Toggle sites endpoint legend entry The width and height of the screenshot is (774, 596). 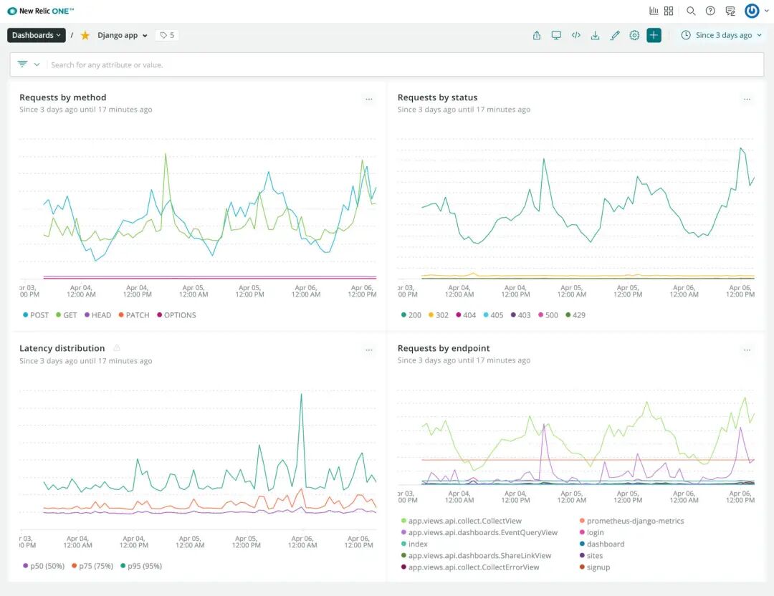click(x=591, y=556)
